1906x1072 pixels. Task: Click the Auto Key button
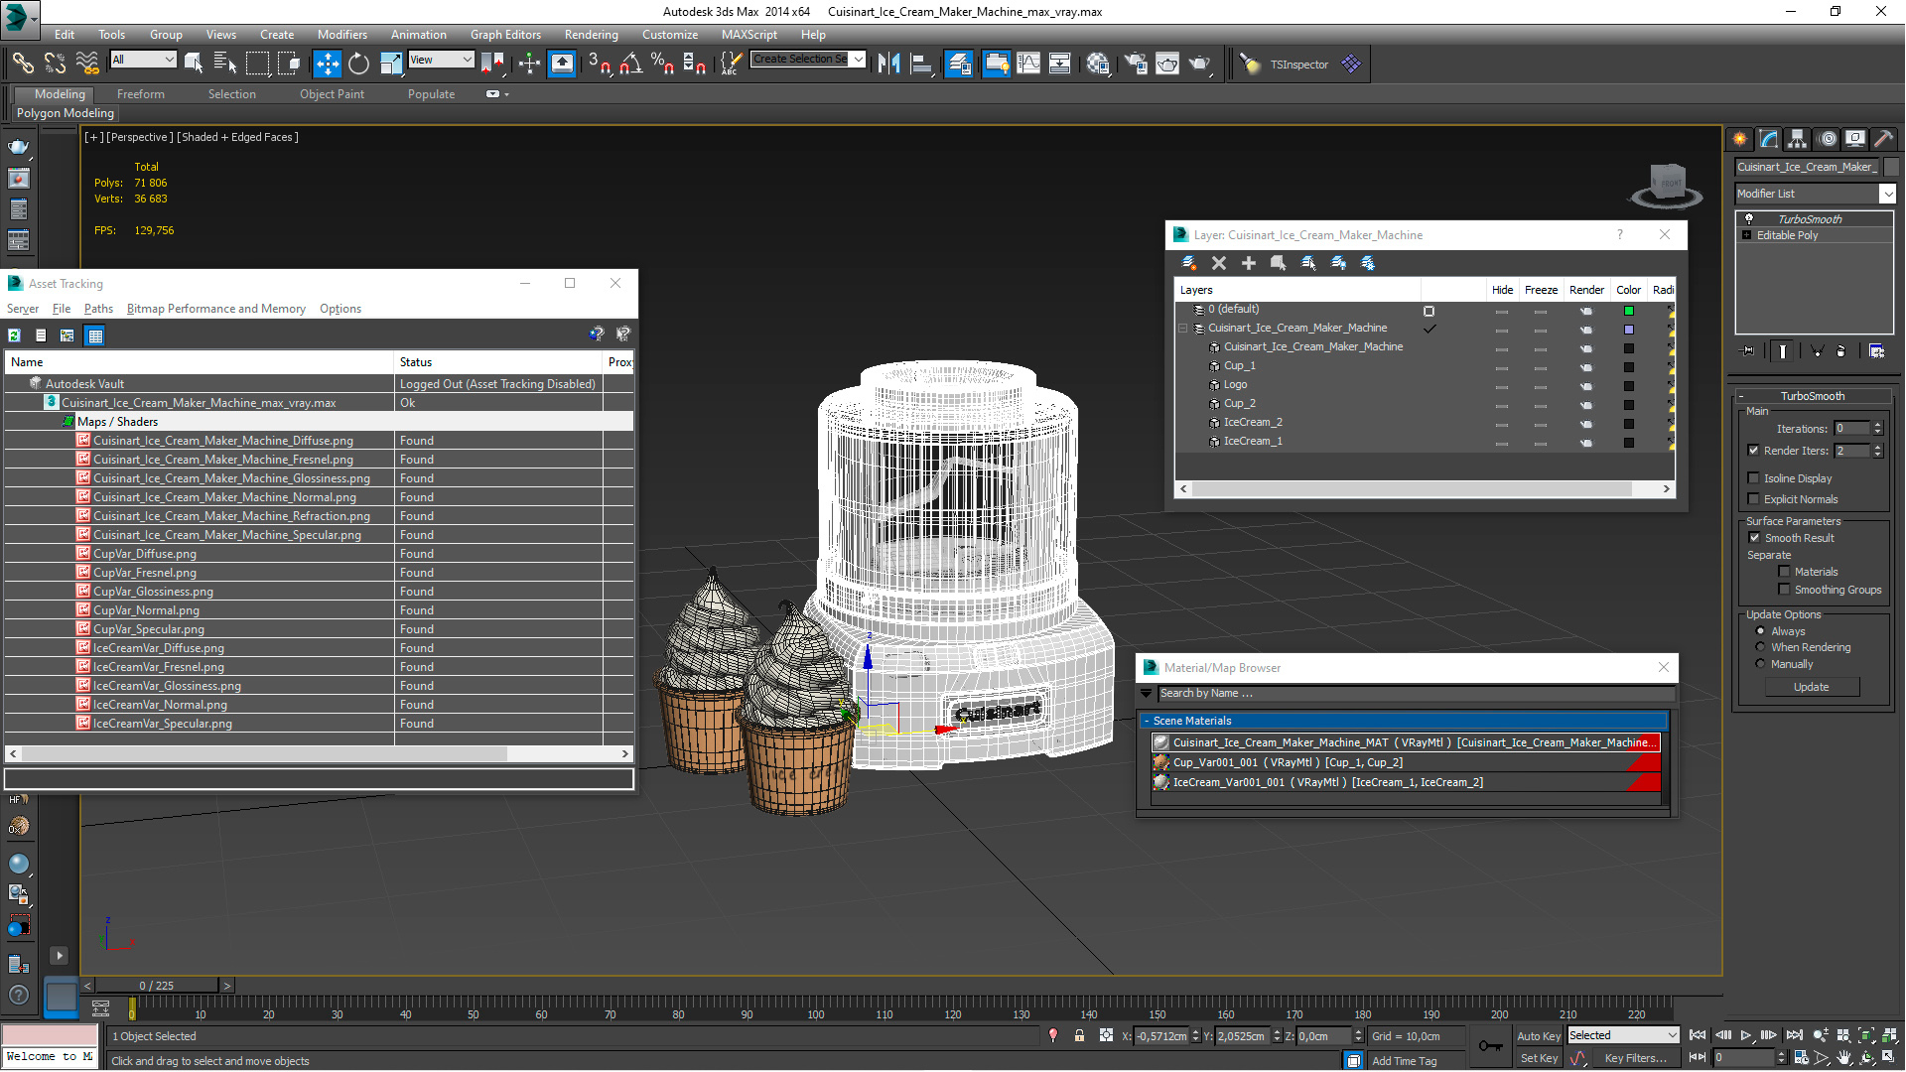(1539, 1035)
